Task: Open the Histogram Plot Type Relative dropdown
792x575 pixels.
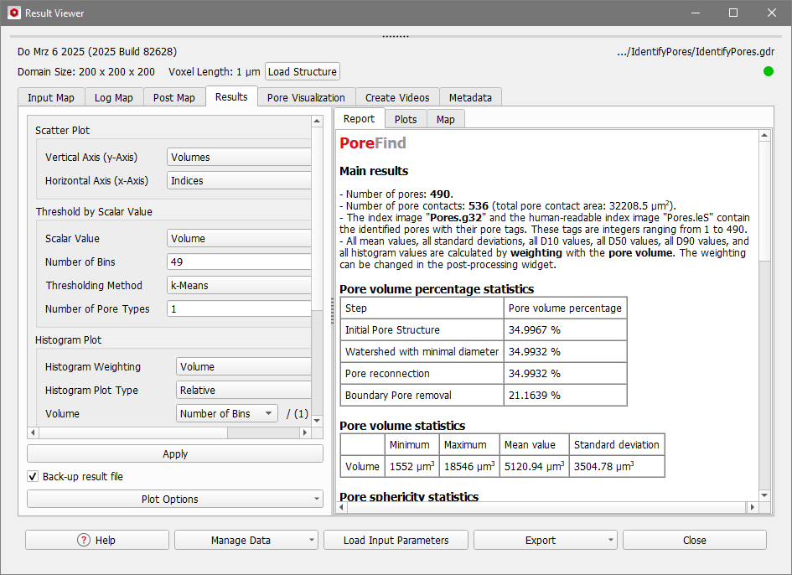Action: point(243,390)
